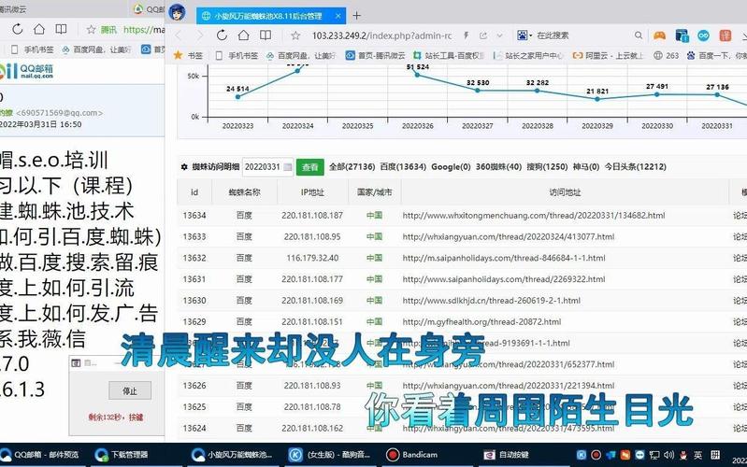The image size is (747, 467).
Task: Close the 小旋风万能蜘蛛池 tab
Action: point(338,16)
